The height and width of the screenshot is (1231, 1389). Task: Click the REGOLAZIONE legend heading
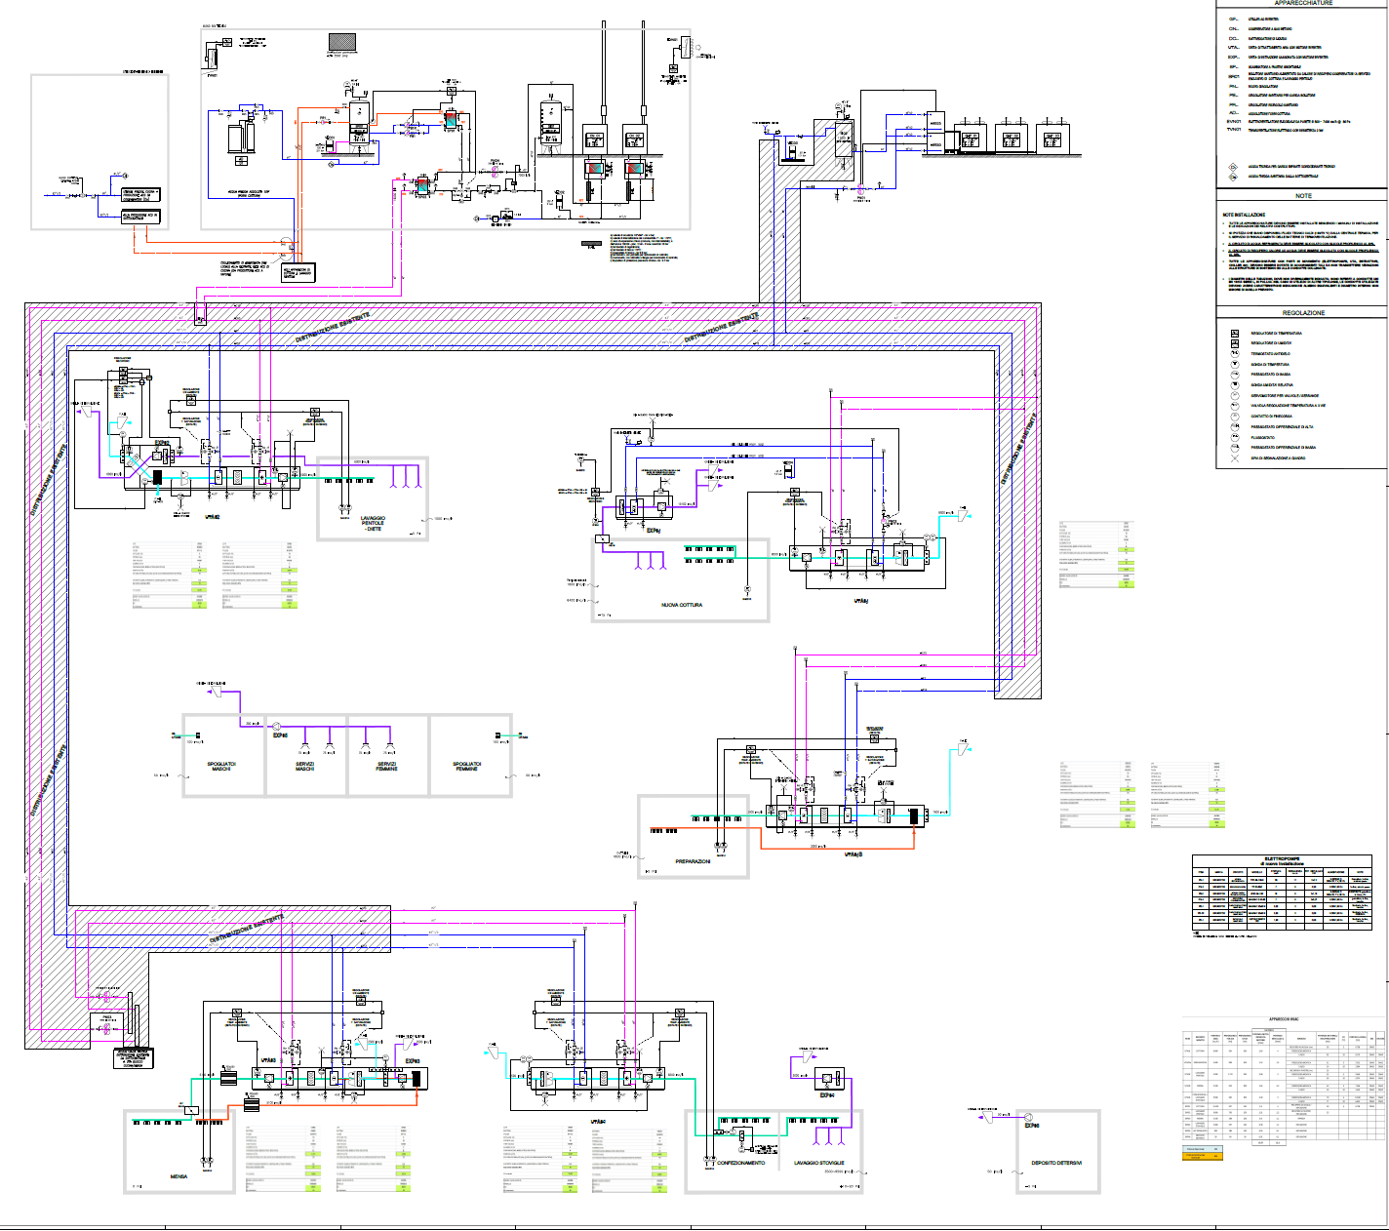tap(1303, 313)
